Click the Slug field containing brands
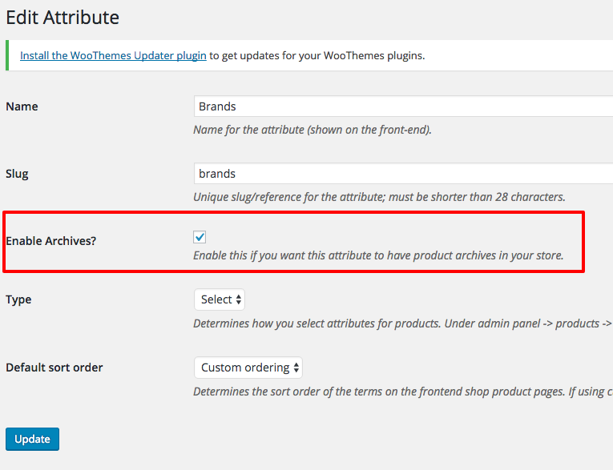The width and height of the screenshot is (613, 470). pyautogui.click(x=403, y=174)
